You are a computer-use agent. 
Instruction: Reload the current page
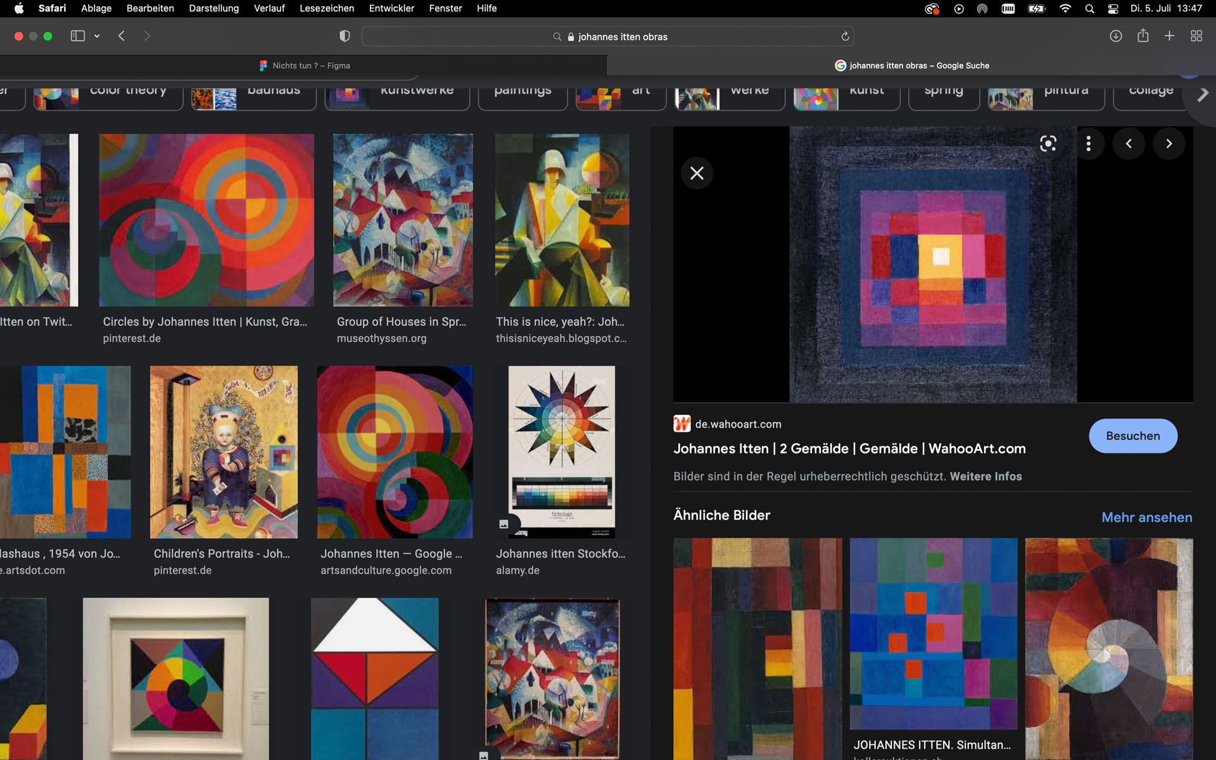[845, 37]
